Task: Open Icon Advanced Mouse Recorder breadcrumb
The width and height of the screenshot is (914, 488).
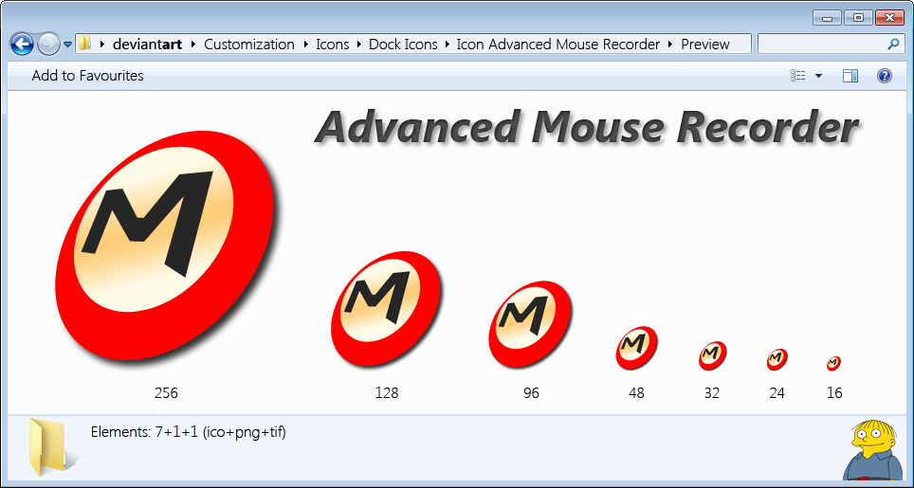Action: (x=558, y=45)
